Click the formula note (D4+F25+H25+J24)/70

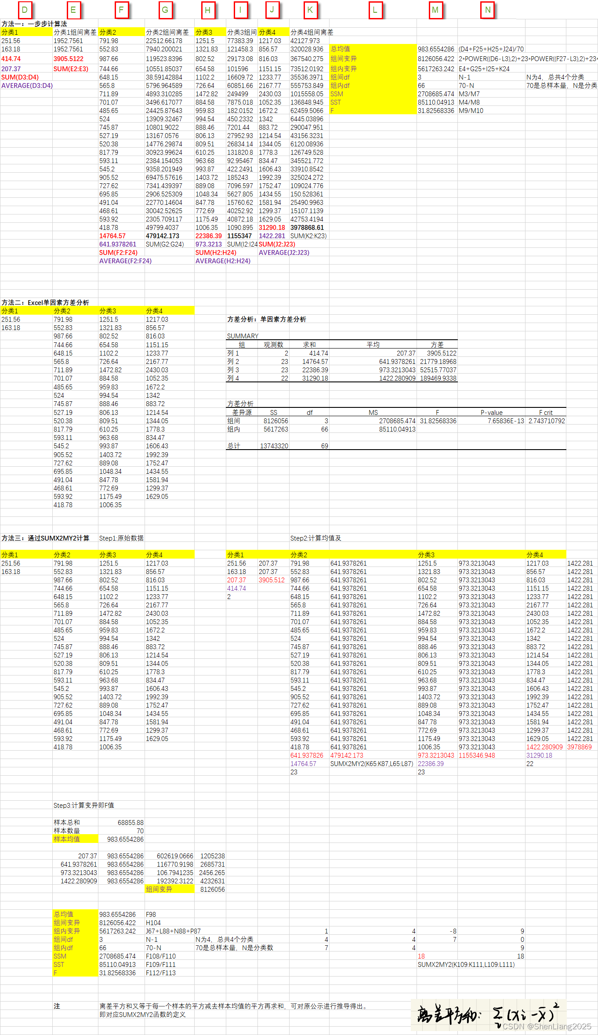491,49
